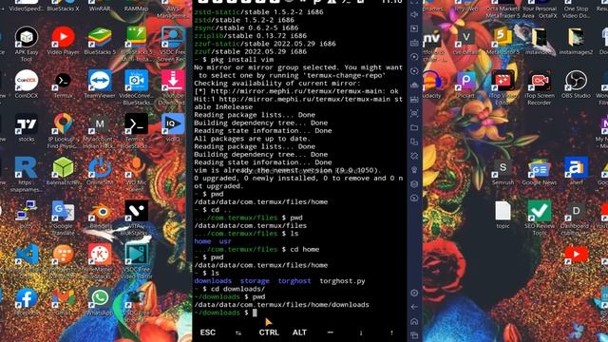Click torghost.py in the Termux listing
This screenshot has height=342, width=608.
point(342,281)
